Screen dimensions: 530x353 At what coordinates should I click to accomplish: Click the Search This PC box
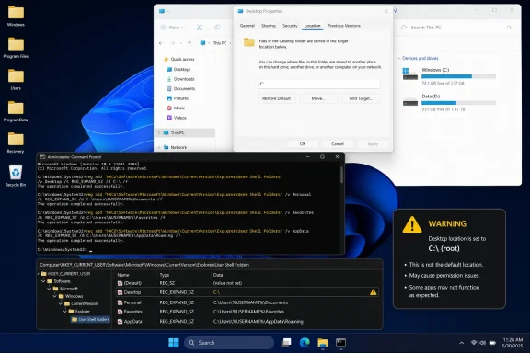(x=456, y=28)
